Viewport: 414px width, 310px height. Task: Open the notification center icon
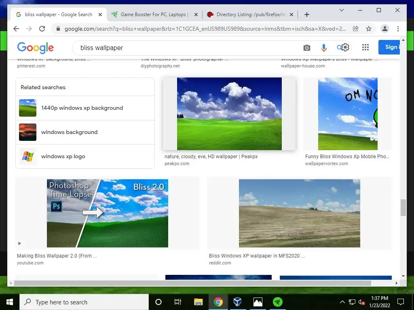(401, 302)
